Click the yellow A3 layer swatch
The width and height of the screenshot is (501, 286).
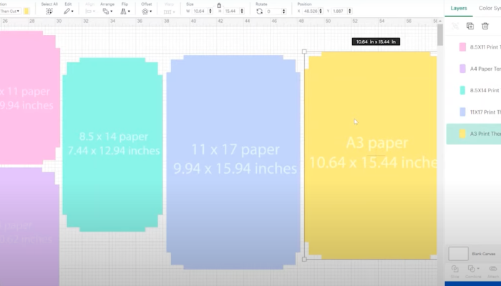462,134
